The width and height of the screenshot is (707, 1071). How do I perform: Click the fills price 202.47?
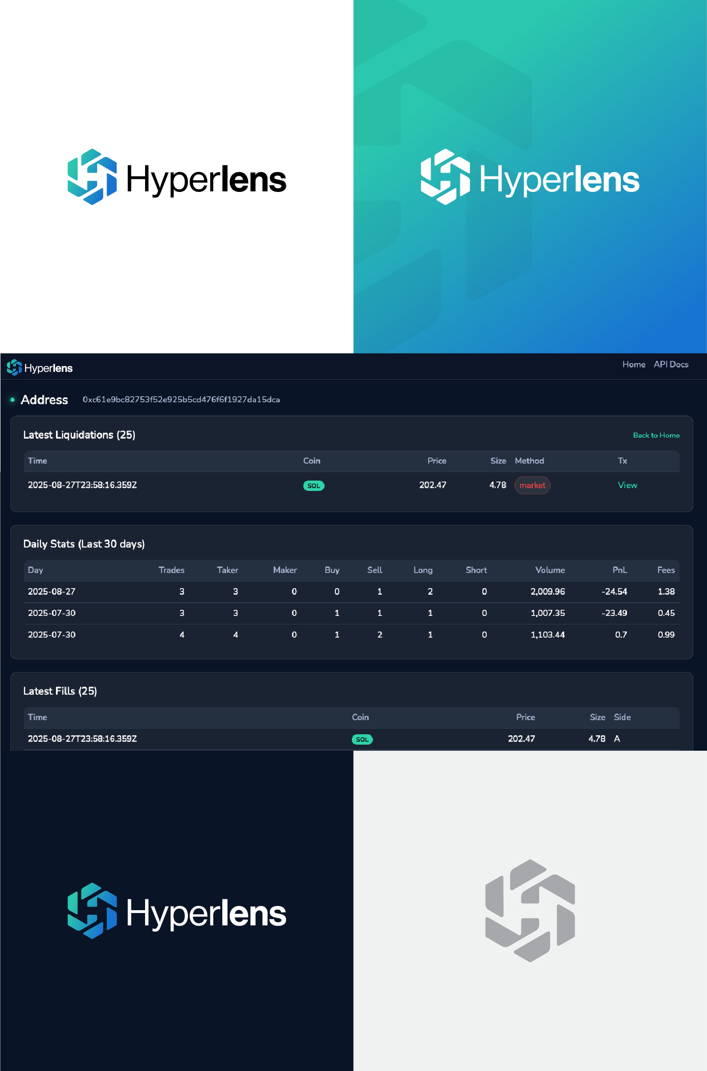[x=521, y=739]
